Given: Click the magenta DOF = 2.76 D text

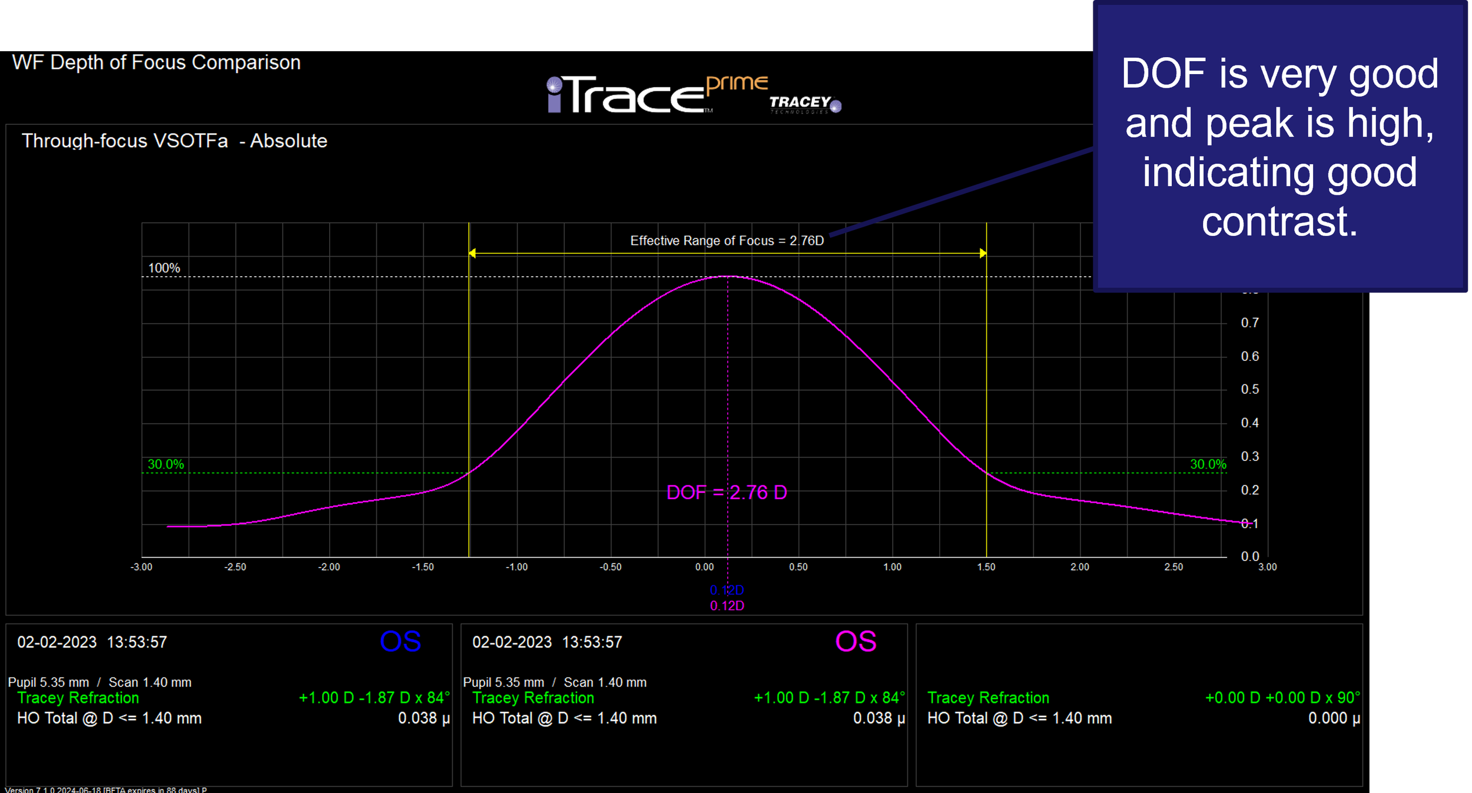Looking at the screenshot, I should point(726,492).
